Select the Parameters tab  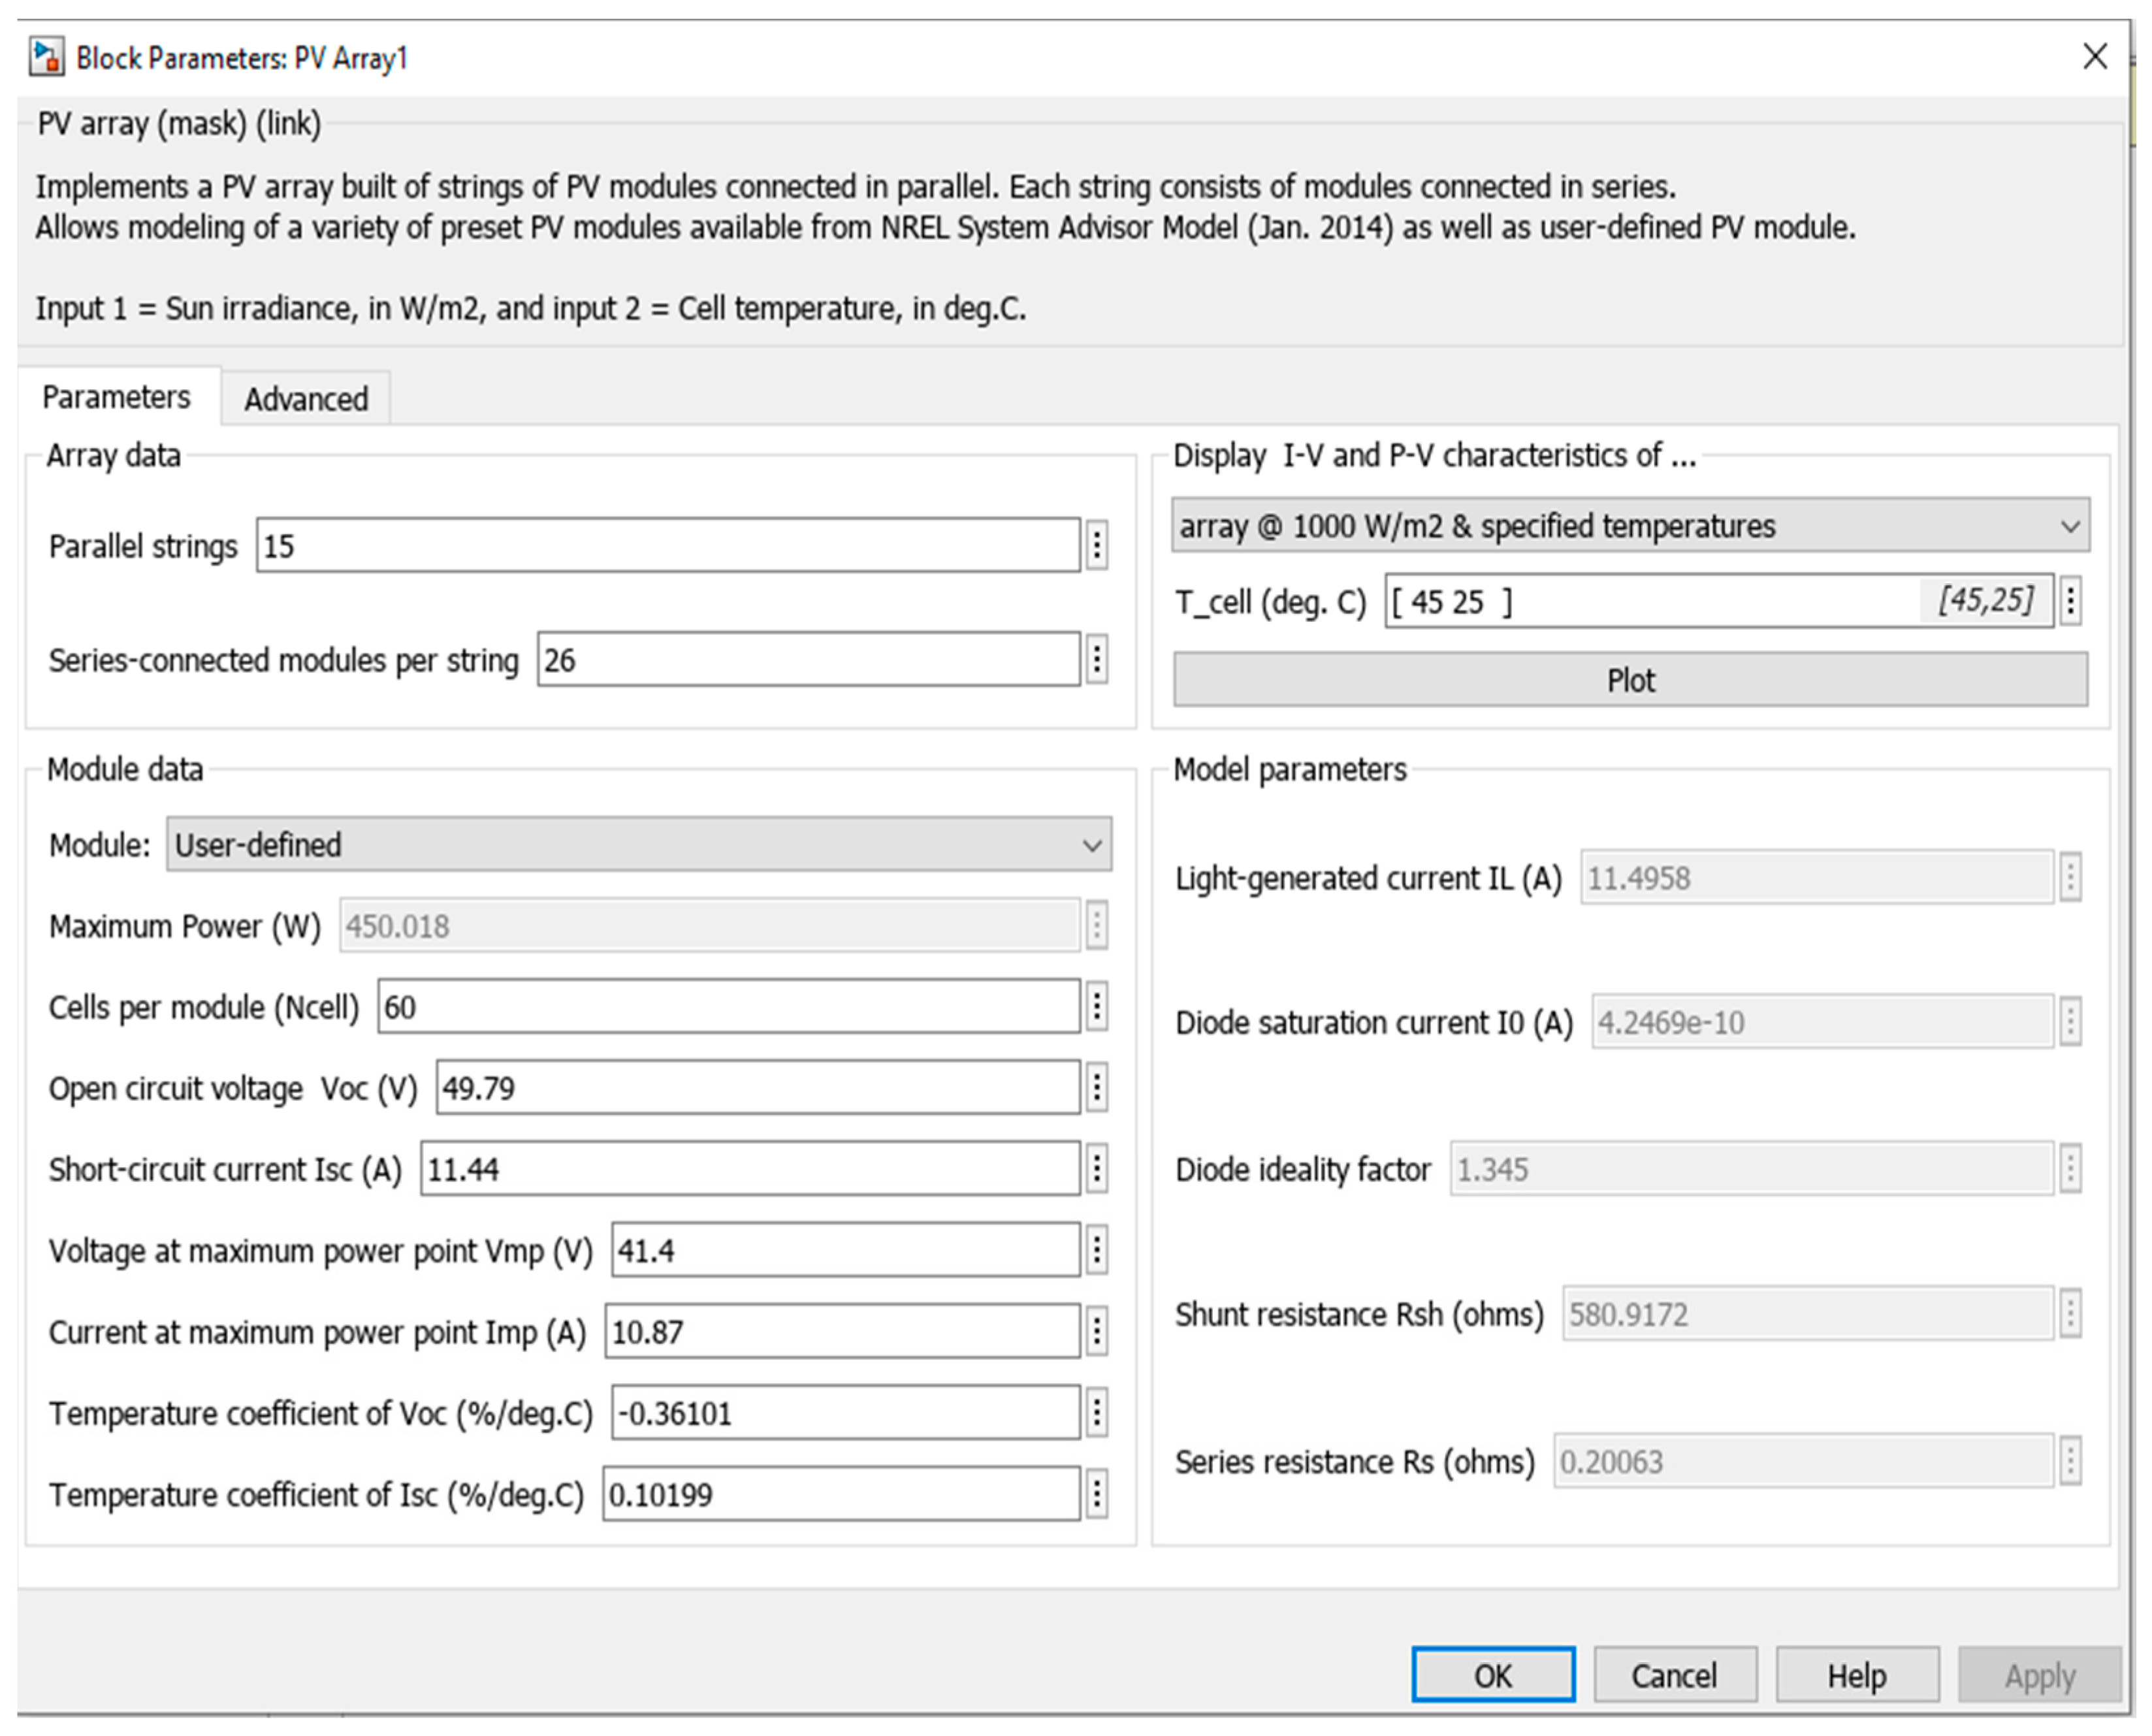click(116, 397)
